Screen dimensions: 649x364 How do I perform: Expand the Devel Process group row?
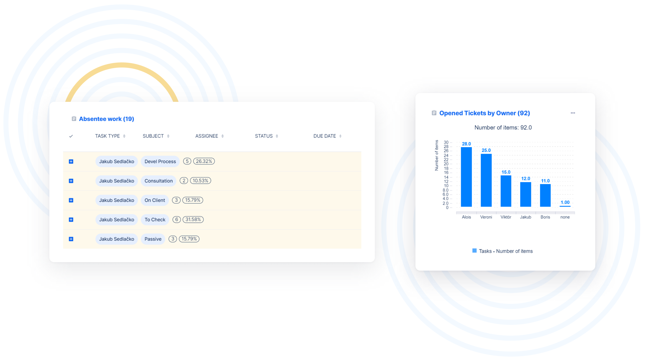[x=71, y=161]
